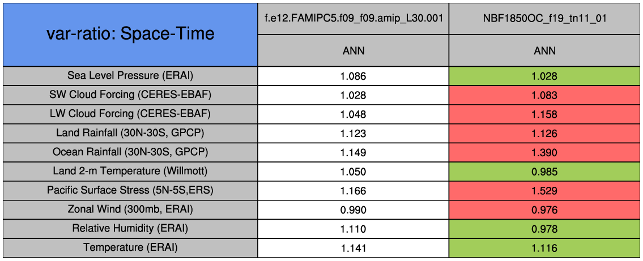Select the 0.990 Zonal Wind value
Screen dimensions: 643x261
pyautogui.click(x=353, y=209)
